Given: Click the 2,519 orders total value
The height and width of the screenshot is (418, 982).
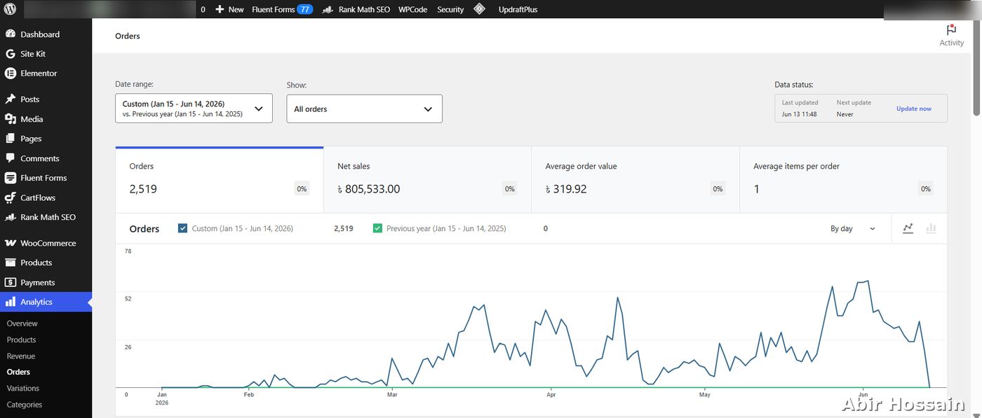Looking at the screenshot, I should tap(143, 189).
